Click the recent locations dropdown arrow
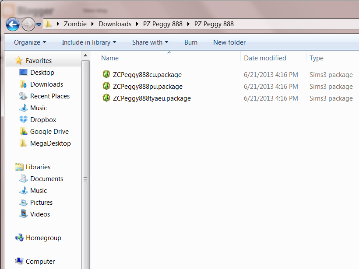Image resolution: width=359 pixels, height=269 pixels. coord(39,24)
